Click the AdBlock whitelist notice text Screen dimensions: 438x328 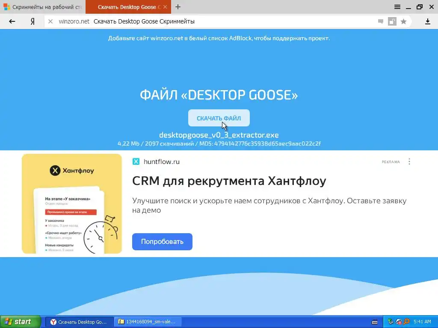(219, 38)
